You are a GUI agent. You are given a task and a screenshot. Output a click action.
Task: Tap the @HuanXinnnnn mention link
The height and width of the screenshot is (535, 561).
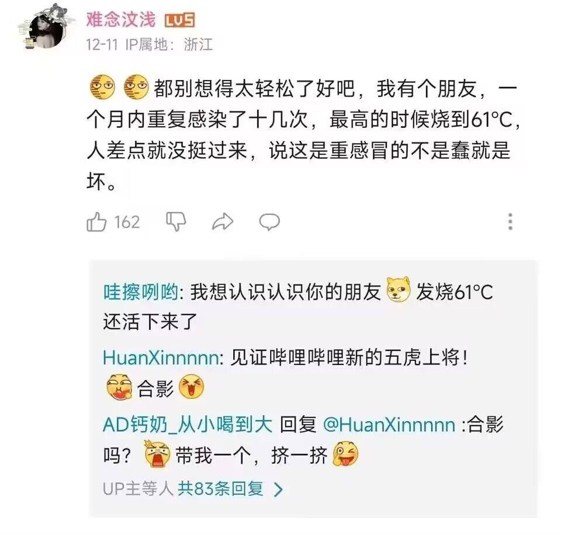point(389,425)
